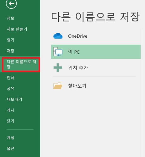The width and height of the screenshot is (145, 157).
Task: Click the 이 PC computer icon
Action: (58, 51)
